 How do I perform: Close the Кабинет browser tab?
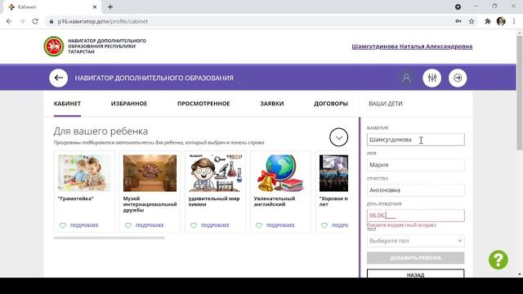coord(95,7)
